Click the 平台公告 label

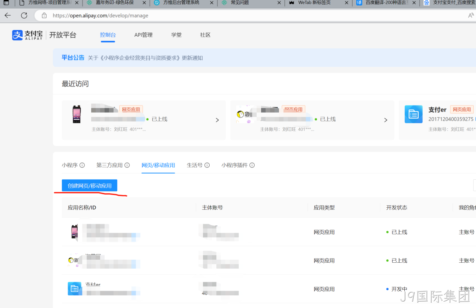pyautogui.click(x=73, y=58)
